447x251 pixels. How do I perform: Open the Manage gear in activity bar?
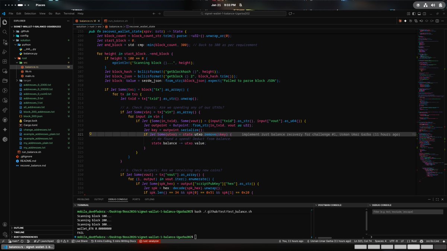coord(4,234)
